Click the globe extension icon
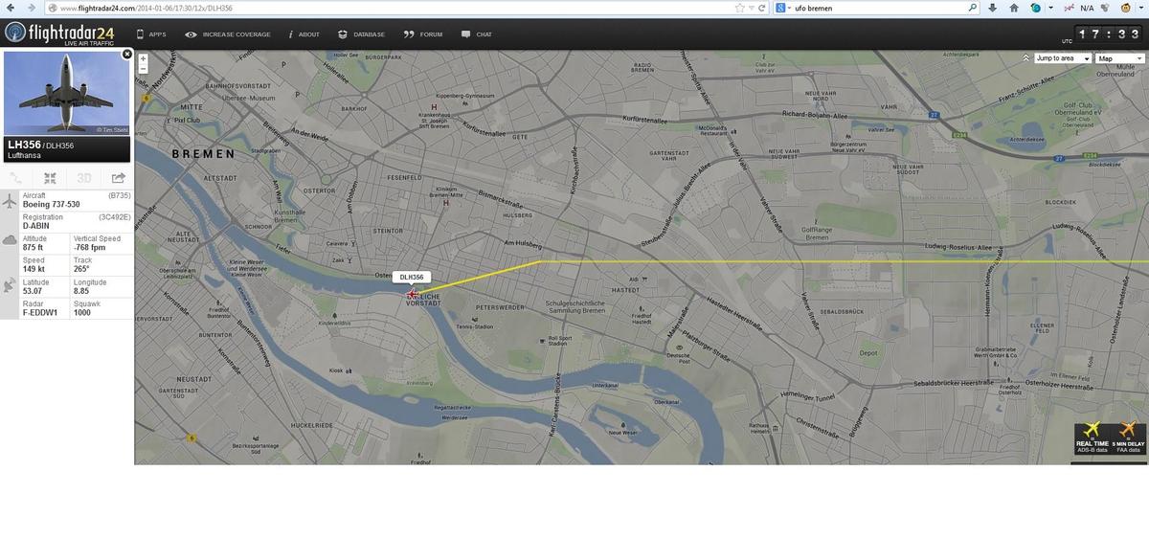This screenshot has height=538, width=1149. (1036, 8)
